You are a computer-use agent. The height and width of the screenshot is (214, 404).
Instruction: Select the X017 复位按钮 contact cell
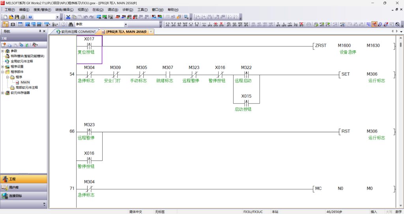[89, 50]
